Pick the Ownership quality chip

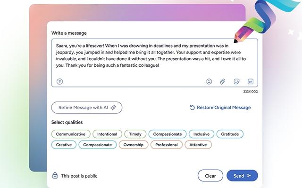(x=134, y=145)
